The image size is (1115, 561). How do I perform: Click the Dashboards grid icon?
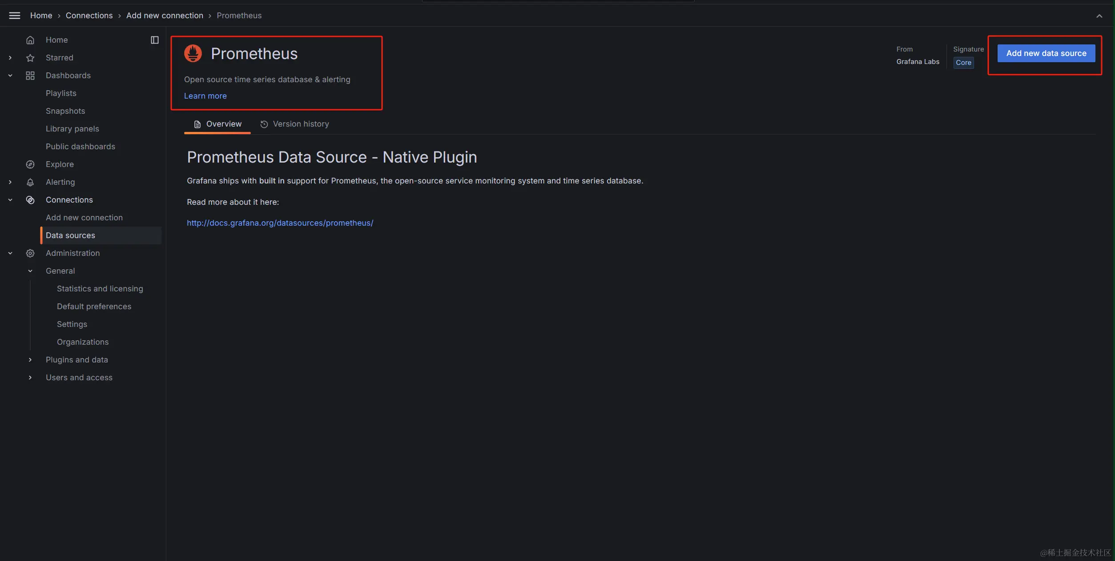tap(30, 76)
